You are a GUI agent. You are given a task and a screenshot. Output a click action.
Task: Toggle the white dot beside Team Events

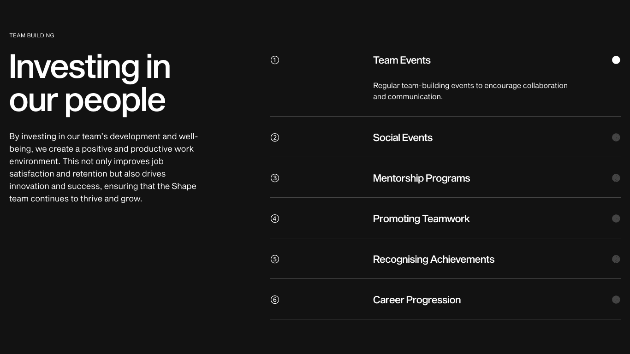click(x=616, y=60)
